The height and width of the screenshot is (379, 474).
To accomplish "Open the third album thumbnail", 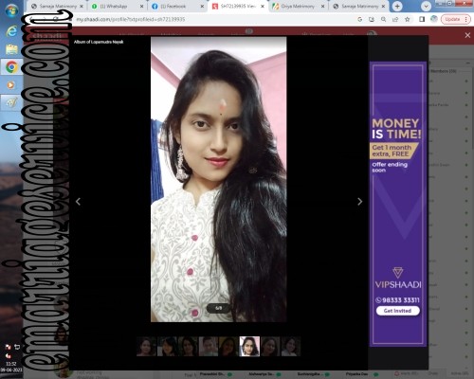I will 188,347.
